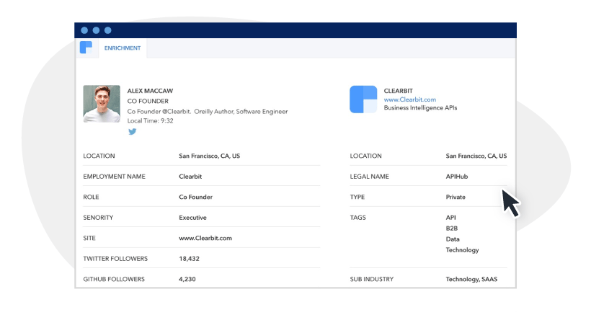591x315 pixels.
Task: Click the Data tag
Action: click(x=453, y=239)
